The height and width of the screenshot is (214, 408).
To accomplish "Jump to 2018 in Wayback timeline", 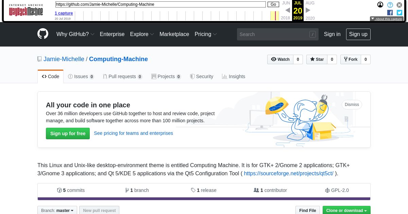I will click(285, 18).
